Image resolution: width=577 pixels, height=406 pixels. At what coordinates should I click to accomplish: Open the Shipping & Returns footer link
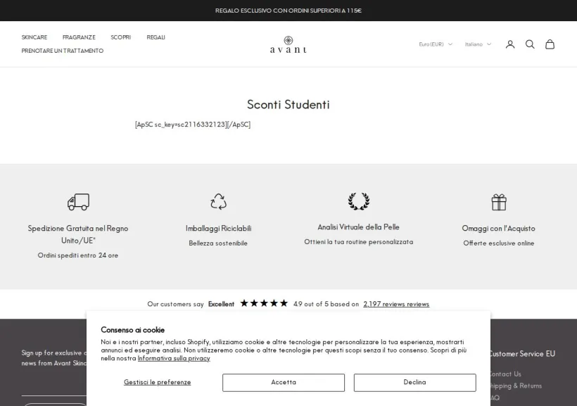click(516, 386)
